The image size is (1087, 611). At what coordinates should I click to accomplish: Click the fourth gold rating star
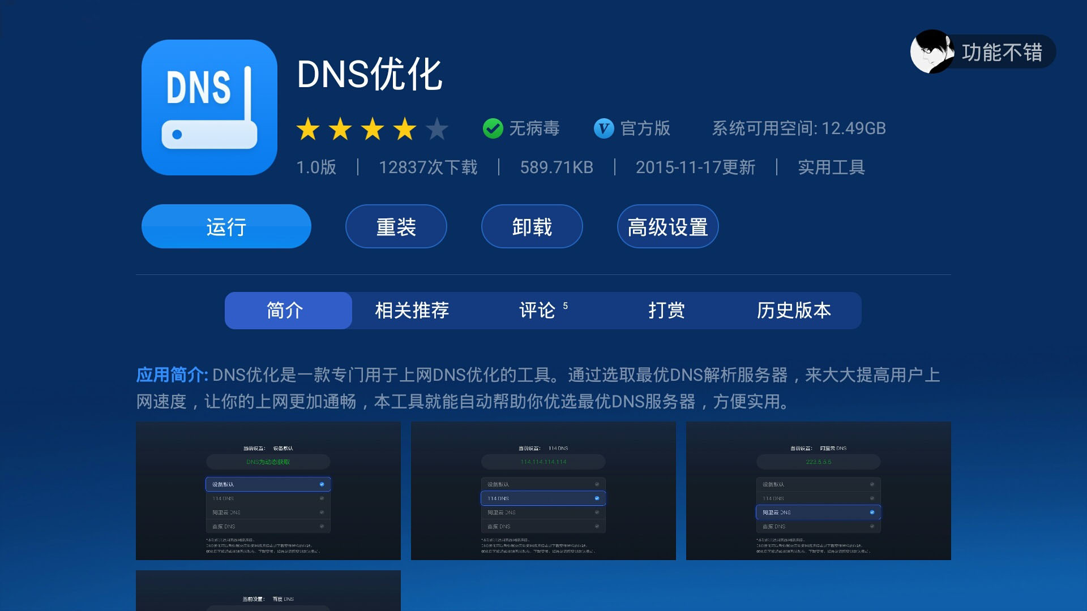click(405, 129)
